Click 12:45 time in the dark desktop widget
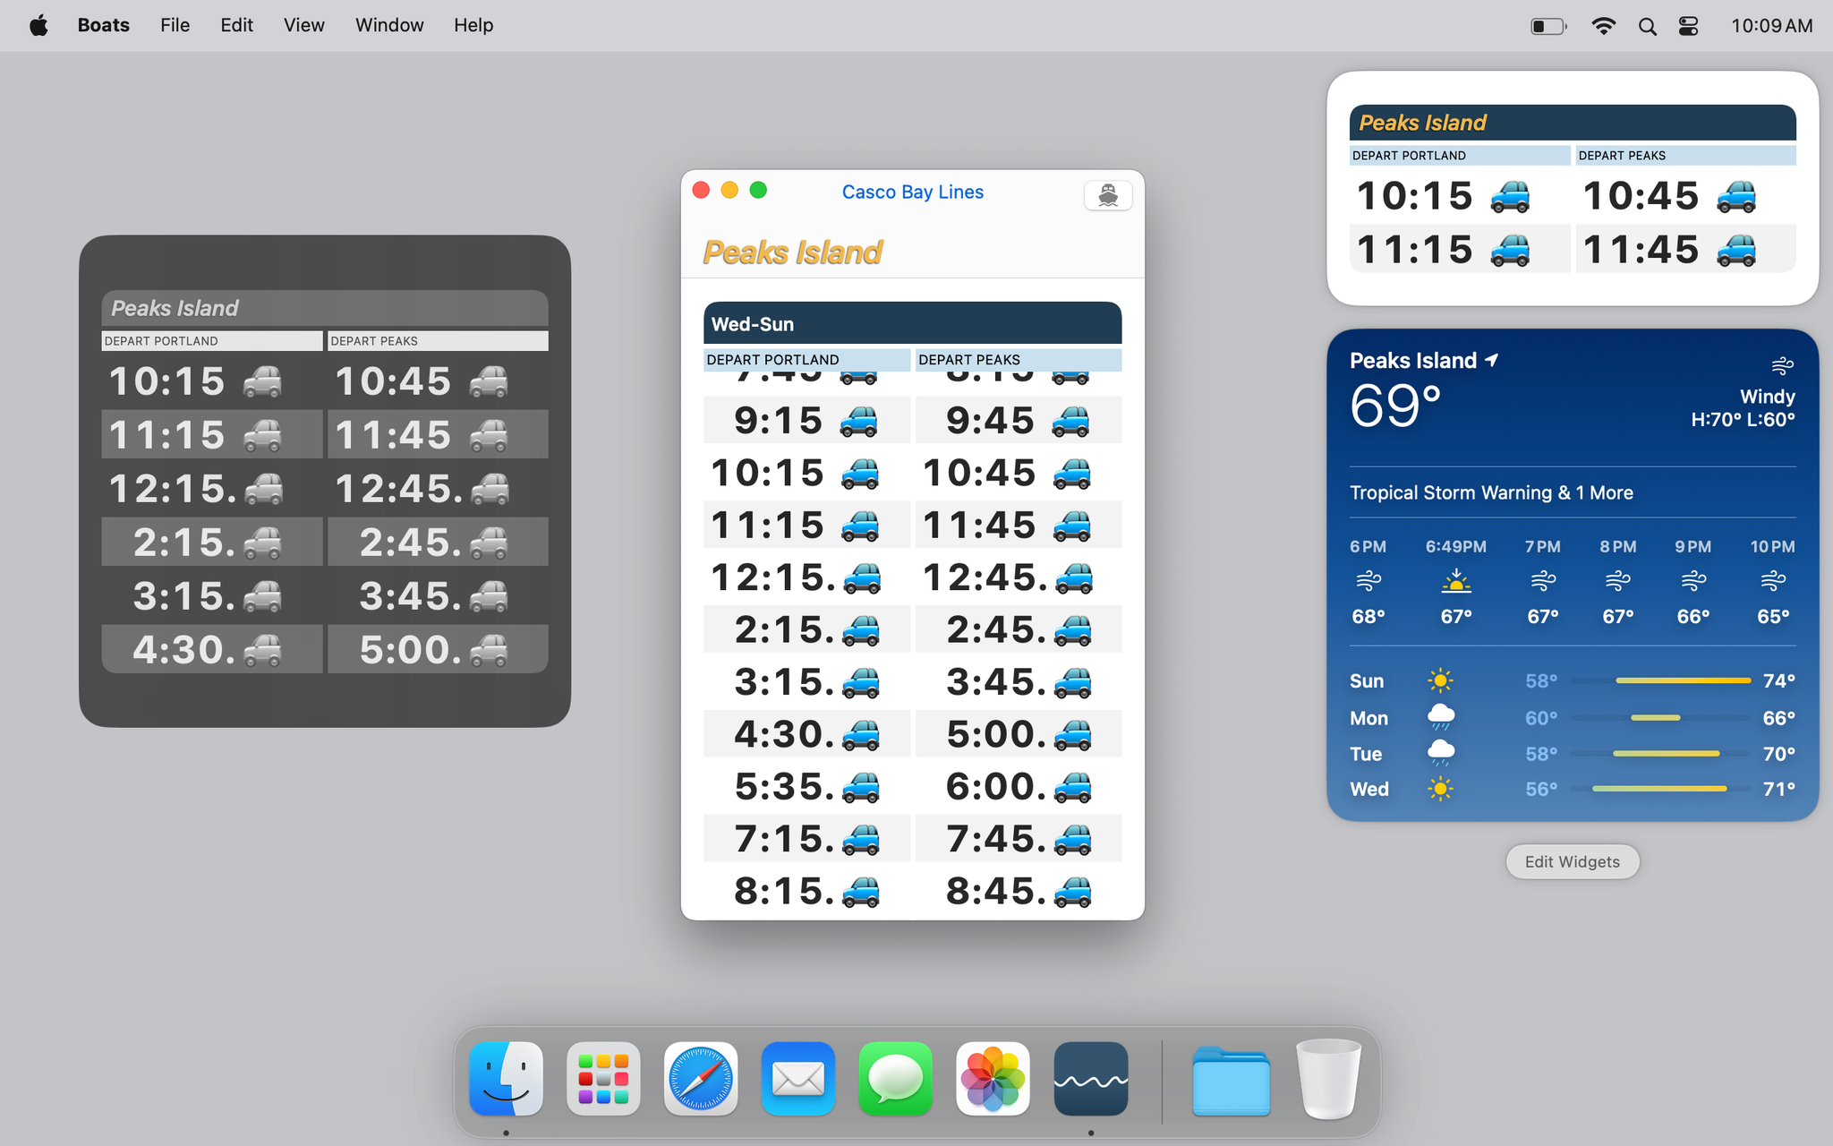The height and width of the screenshot is (1146, 1833). click(399, 489)
